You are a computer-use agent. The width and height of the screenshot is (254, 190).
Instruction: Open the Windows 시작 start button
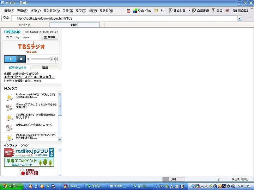(x=11, y=186)
